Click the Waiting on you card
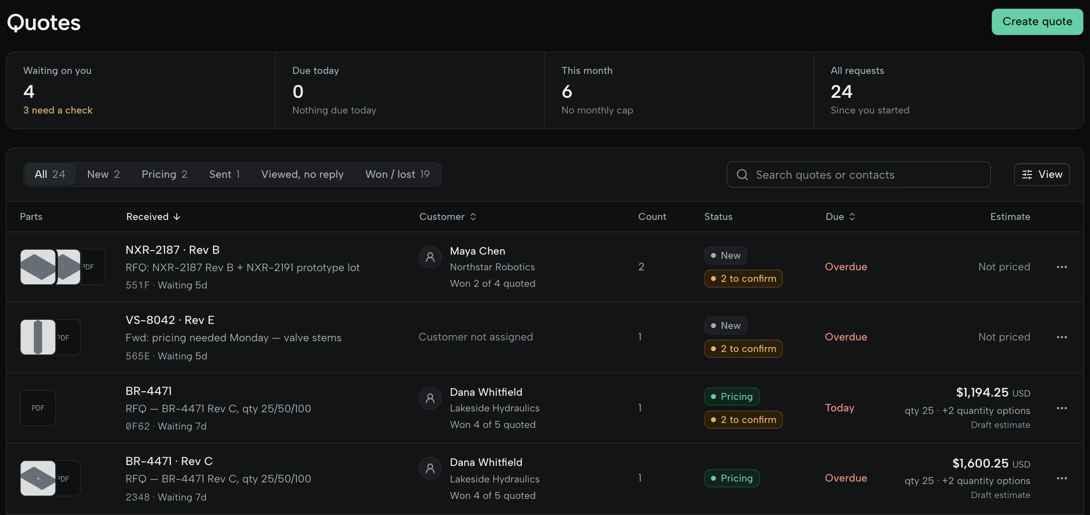 coord(141,90)
